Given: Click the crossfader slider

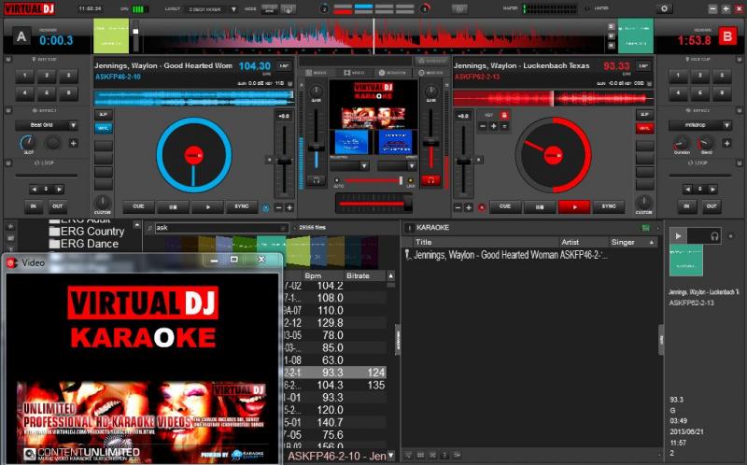Looking at the screenshot, I should point(374,204).
